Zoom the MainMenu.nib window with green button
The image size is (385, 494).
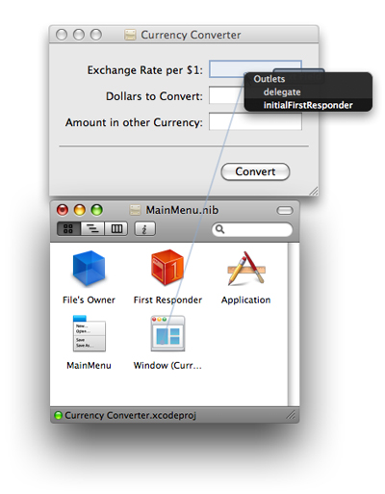96,210
